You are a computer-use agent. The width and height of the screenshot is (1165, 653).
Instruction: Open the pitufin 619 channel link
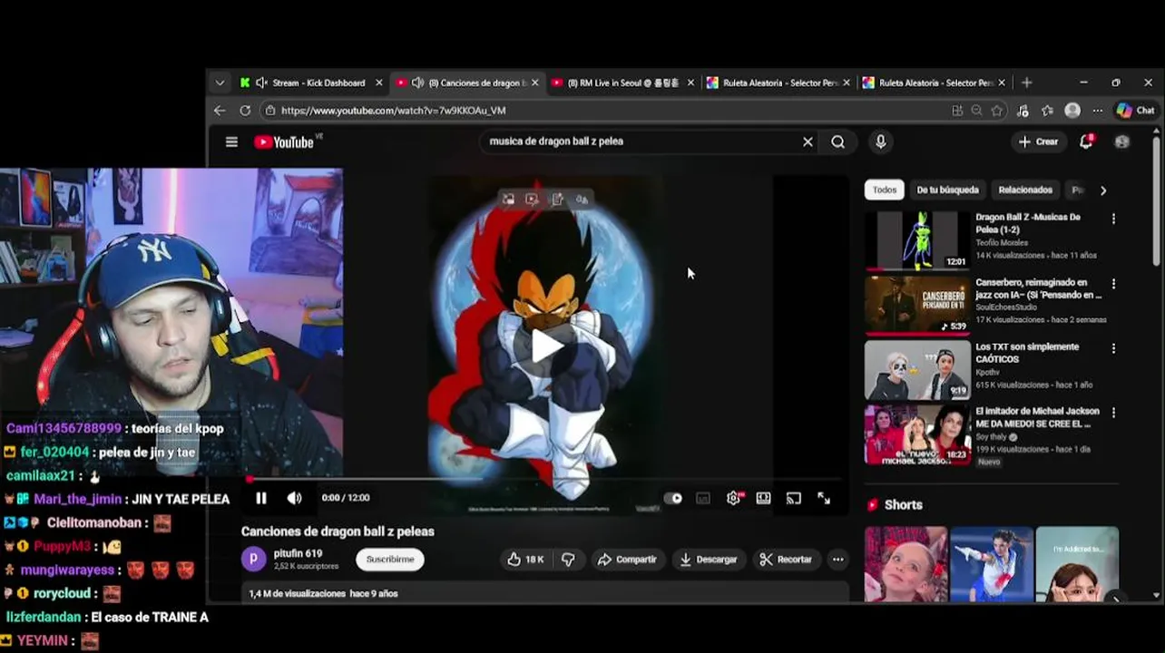pyautogui.click(x=298, y=553)
